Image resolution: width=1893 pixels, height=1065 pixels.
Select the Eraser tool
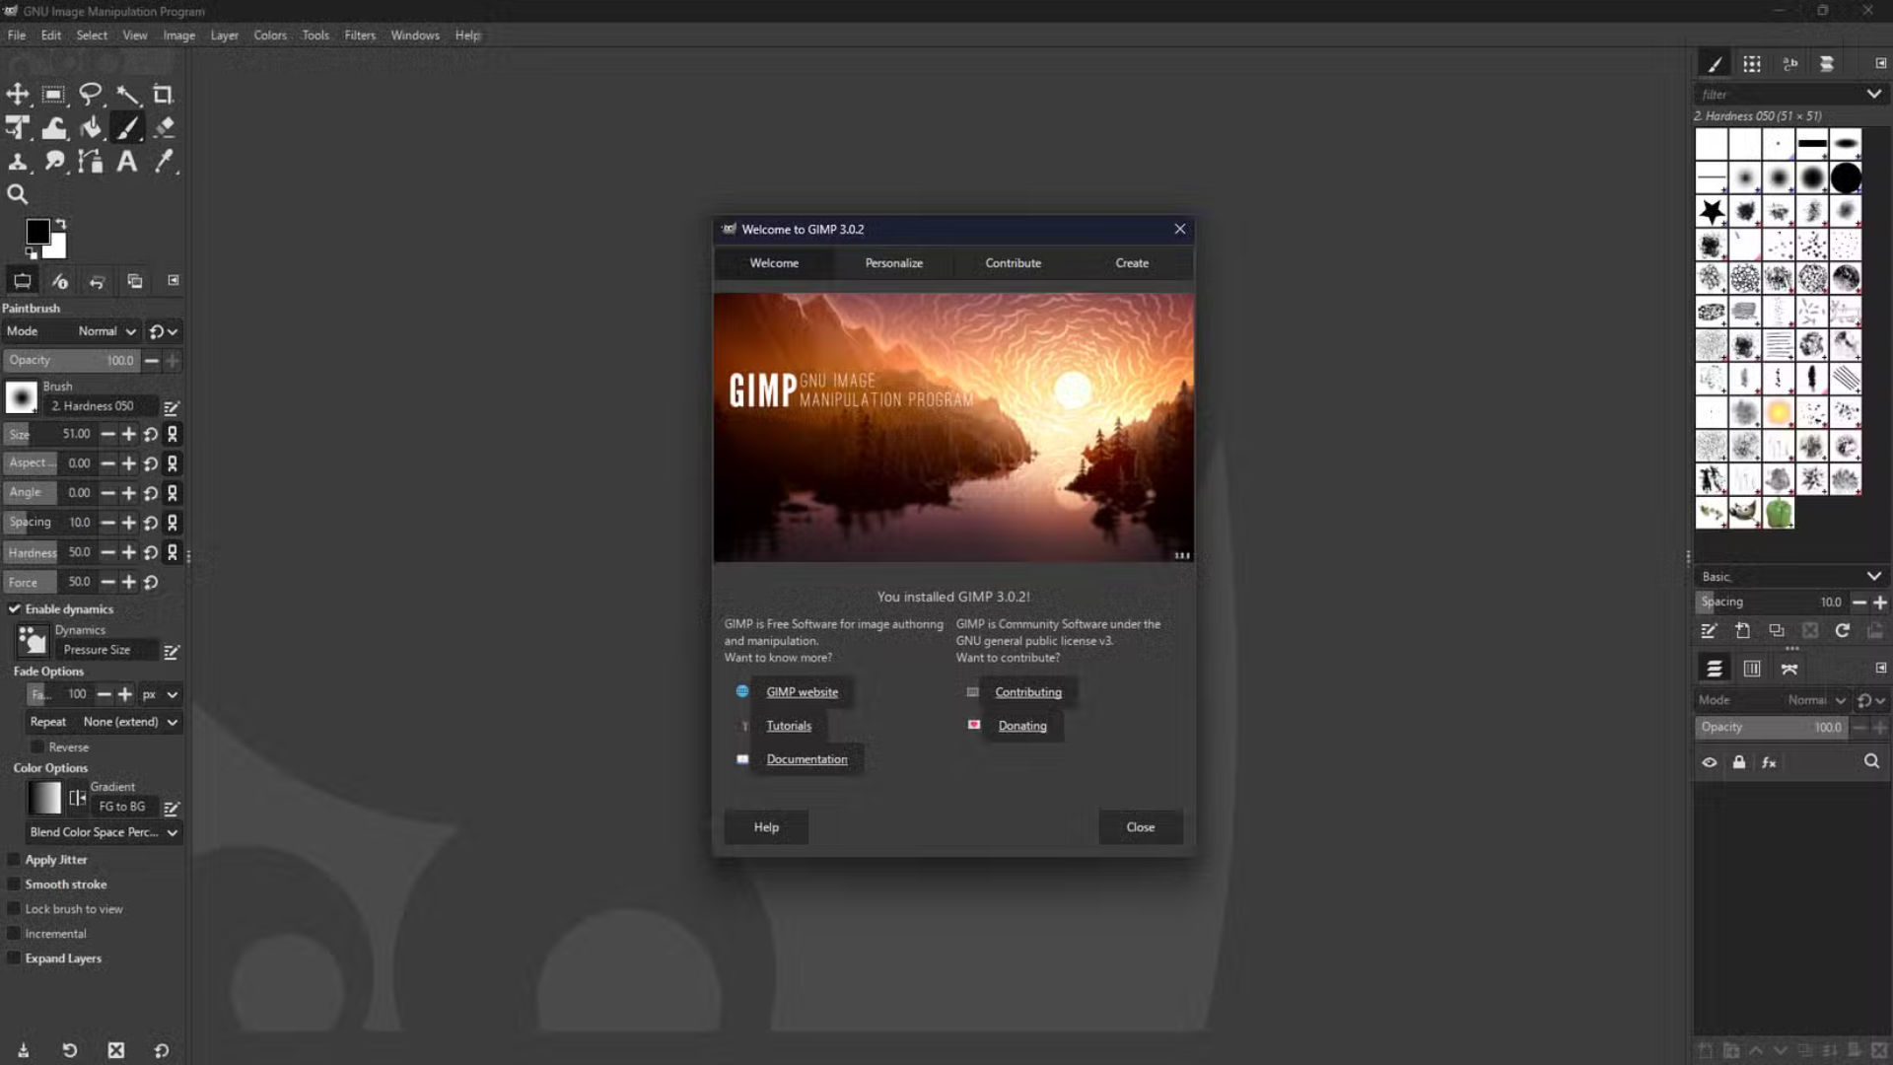(x=165, y=127)
